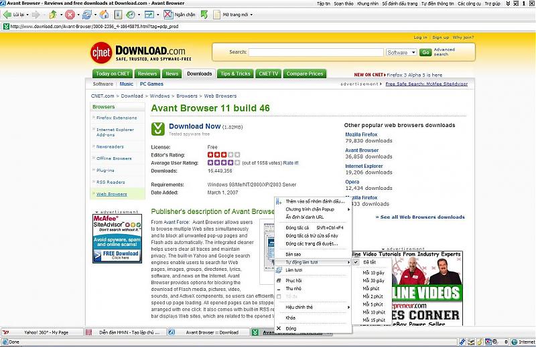This screenshot has width=536, height=347.
Task: Go to Home page icon
Action: 104,14
